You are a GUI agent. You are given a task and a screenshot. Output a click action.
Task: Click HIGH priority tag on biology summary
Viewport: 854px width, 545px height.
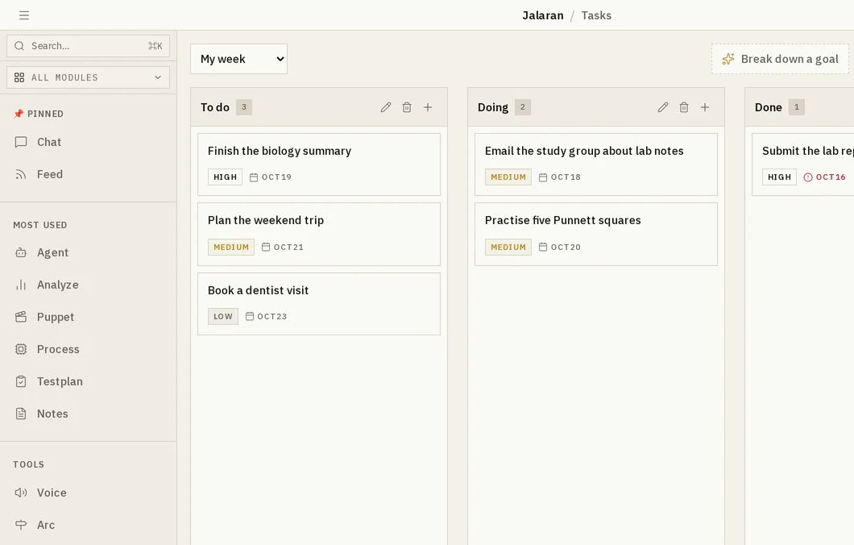[225, 177]
